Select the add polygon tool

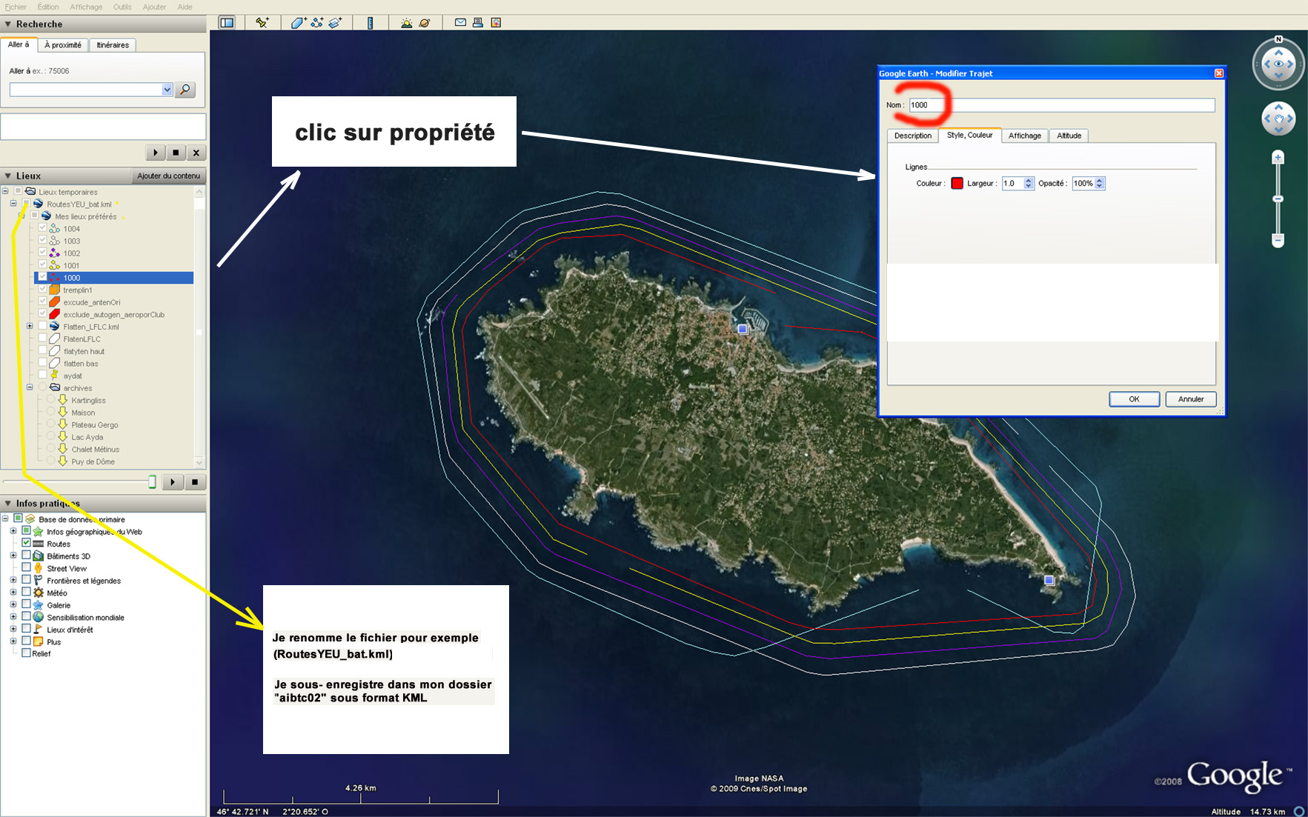point(298,23)
